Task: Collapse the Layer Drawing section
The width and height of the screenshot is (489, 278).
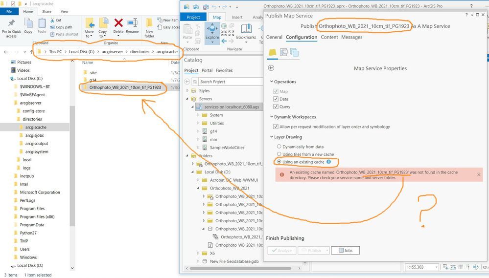Action: coord(271,137)
